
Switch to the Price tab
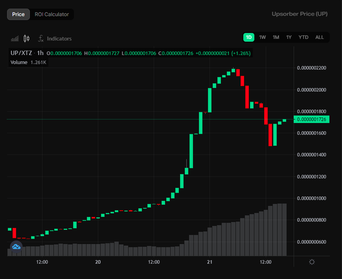18,15
